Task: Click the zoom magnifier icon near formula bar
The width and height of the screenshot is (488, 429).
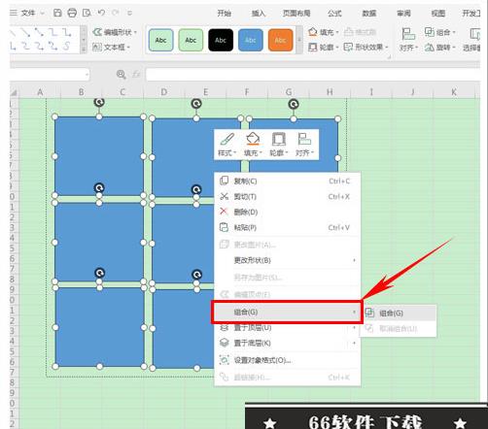Action: pos(121,75)
